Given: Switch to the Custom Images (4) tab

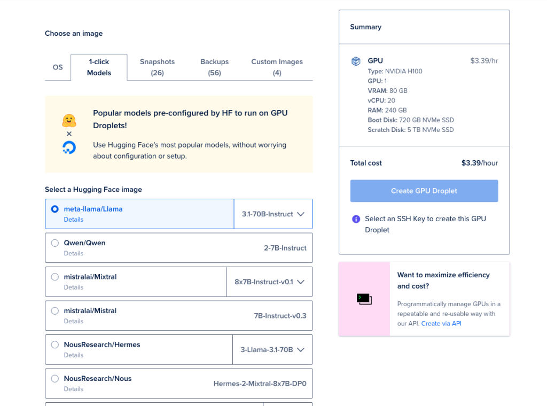Looking at the screenshot, I should (x=277, y=67).
